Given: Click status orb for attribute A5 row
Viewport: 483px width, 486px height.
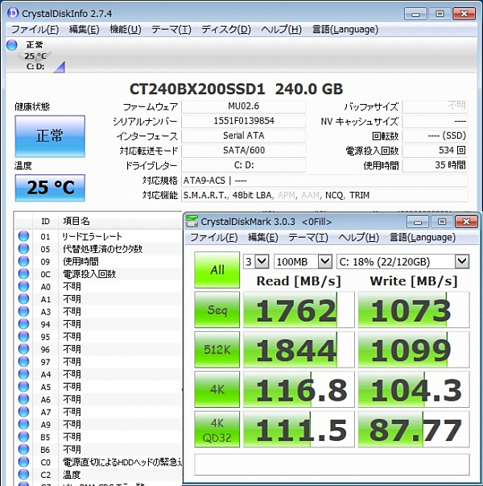Looking at the screenshot, I should pos(23,387).
